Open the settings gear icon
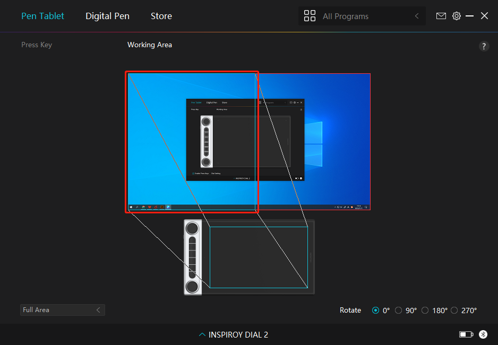This screenshot has width=498, height=345. tap(457, 16)
